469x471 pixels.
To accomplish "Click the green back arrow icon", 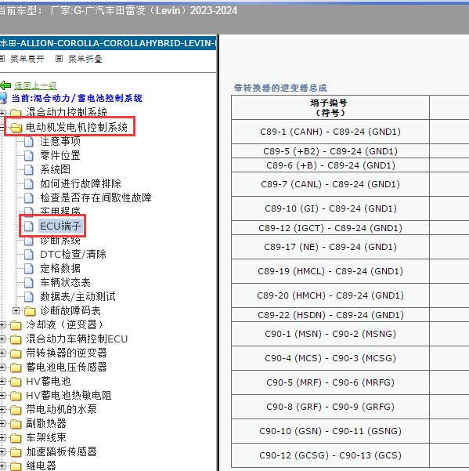I will (x=5, y=86).
